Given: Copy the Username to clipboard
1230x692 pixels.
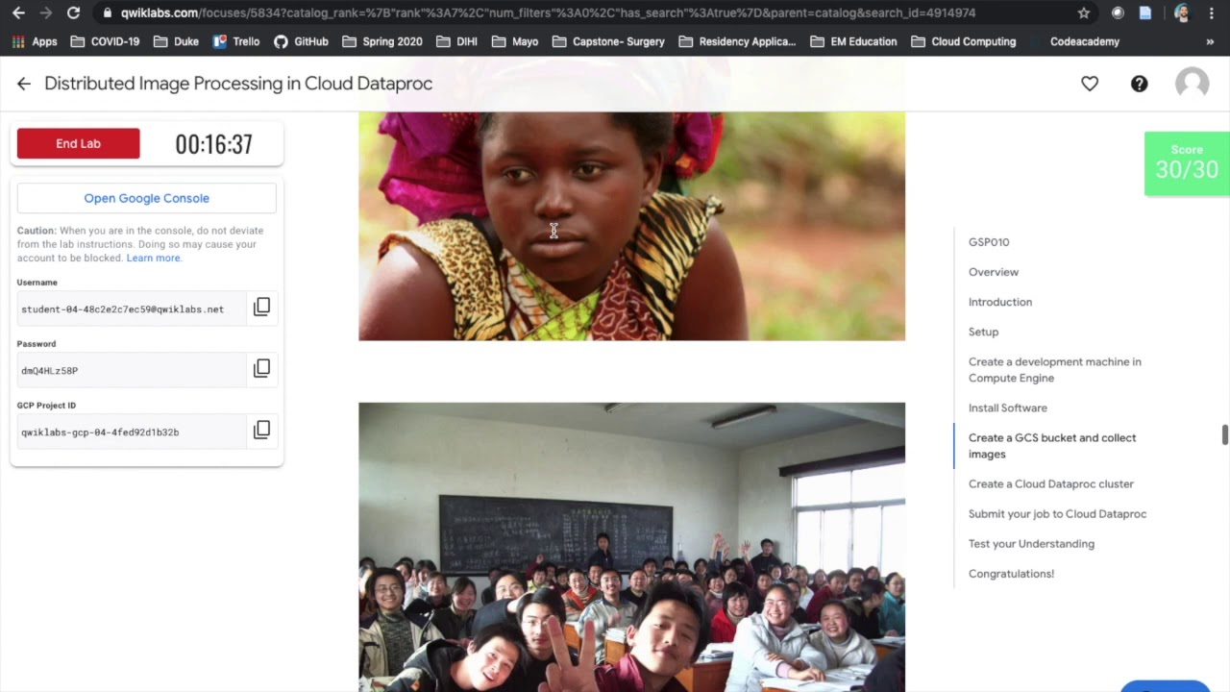Looking at the screenshot, I should 261,308.
